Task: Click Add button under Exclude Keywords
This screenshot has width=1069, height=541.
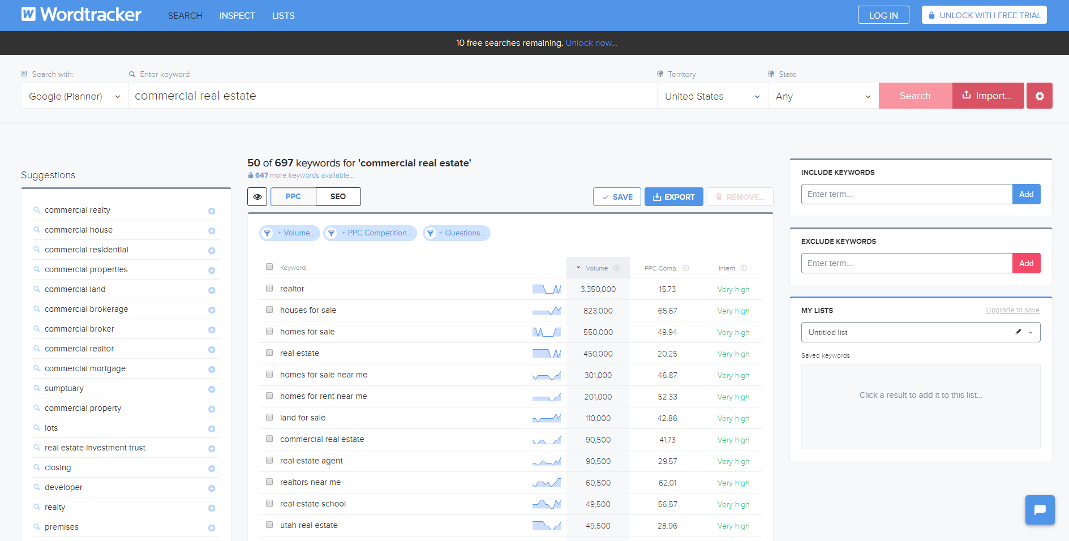Action: click(1026, 263)
